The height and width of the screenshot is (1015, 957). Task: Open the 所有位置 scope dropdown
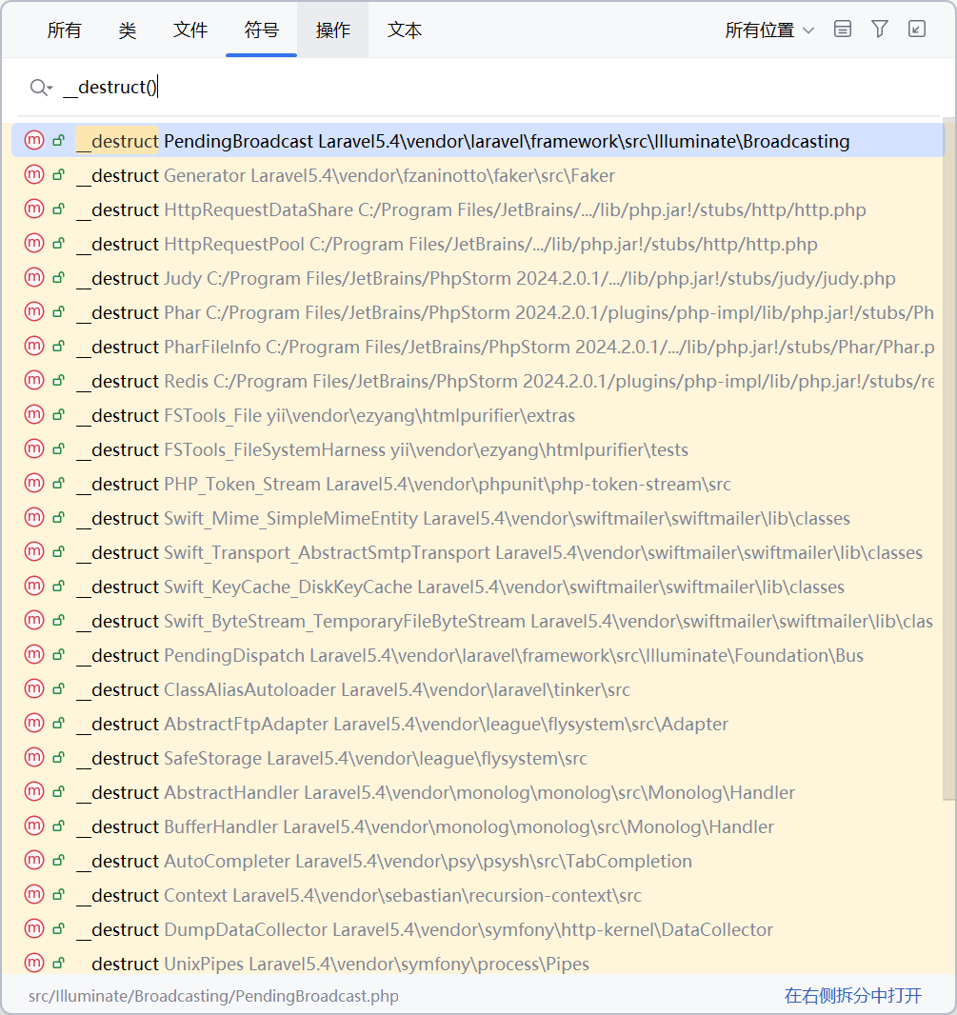769,30
